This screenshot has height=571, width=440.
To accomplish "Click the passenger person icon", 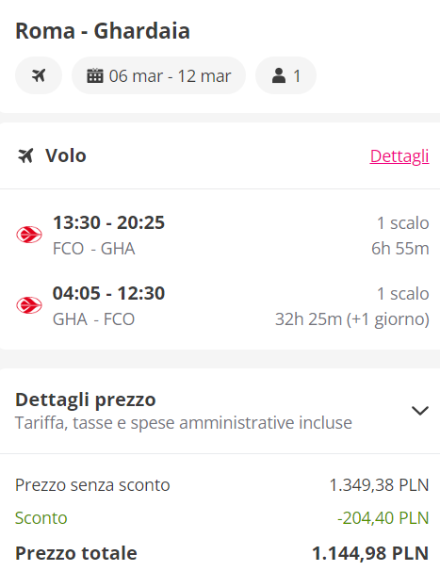I will tap(279, 75).
